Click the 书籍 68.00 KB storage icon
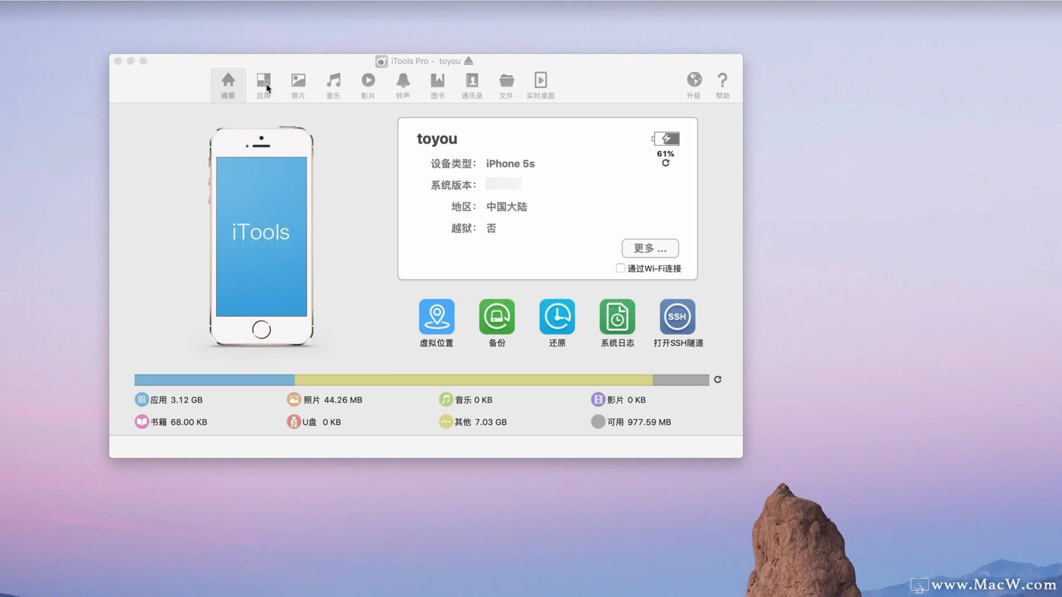Screen dimensions: 1062x597 [x=141, y=422]
